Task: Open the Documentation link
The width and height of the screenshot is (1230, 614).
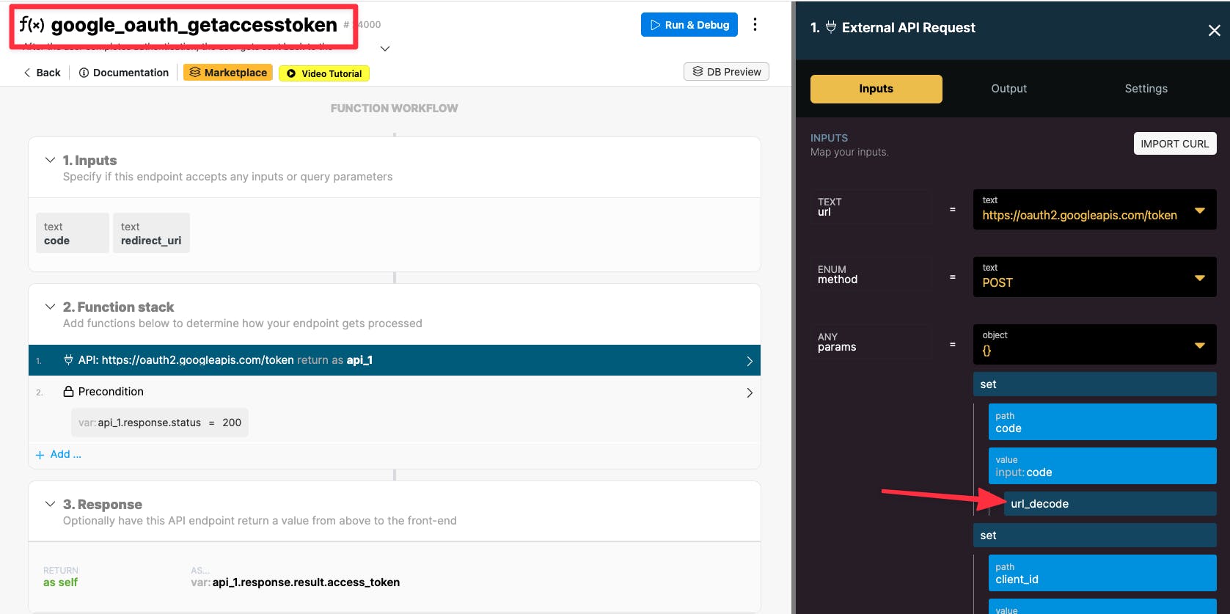Action: (x=124, y=73)
